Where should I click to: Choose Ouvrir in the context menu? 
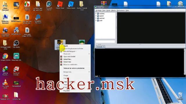tap(75, 46)
